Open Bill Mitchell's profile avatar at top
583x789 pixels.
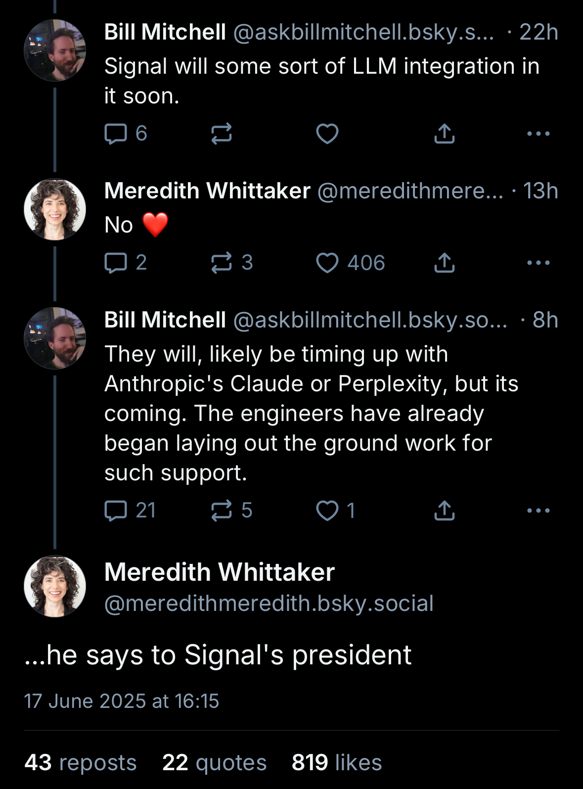click(55, 50)
